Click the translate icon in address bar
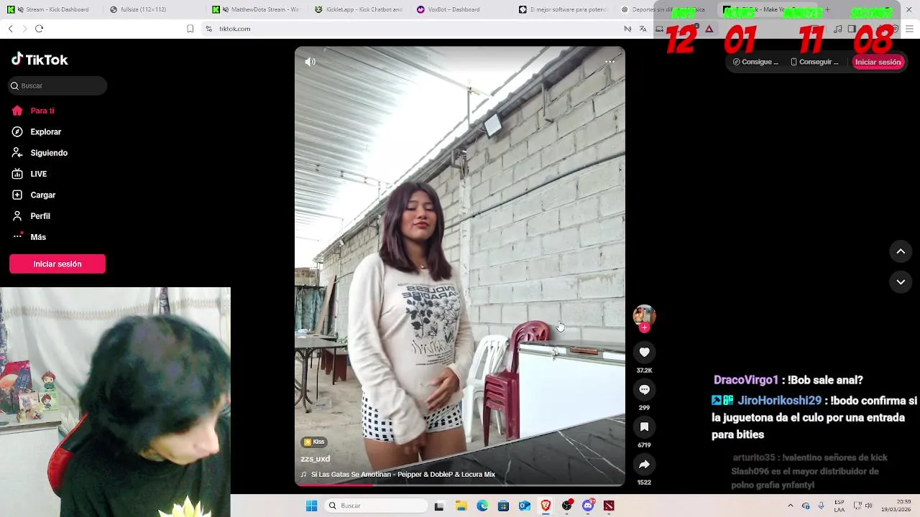This screenshot has width=920, height=517. click(643, 29)
